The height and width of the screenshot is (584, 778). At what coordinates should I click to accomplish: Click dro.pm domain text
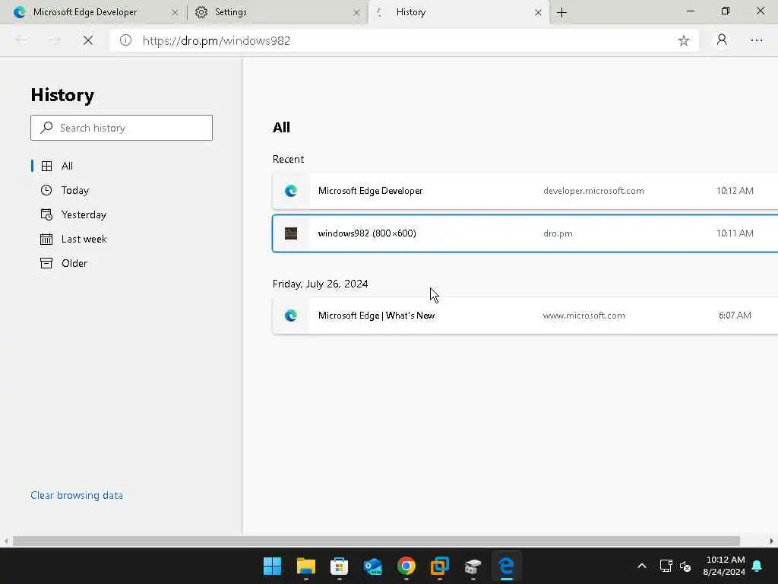click(558, 233)
